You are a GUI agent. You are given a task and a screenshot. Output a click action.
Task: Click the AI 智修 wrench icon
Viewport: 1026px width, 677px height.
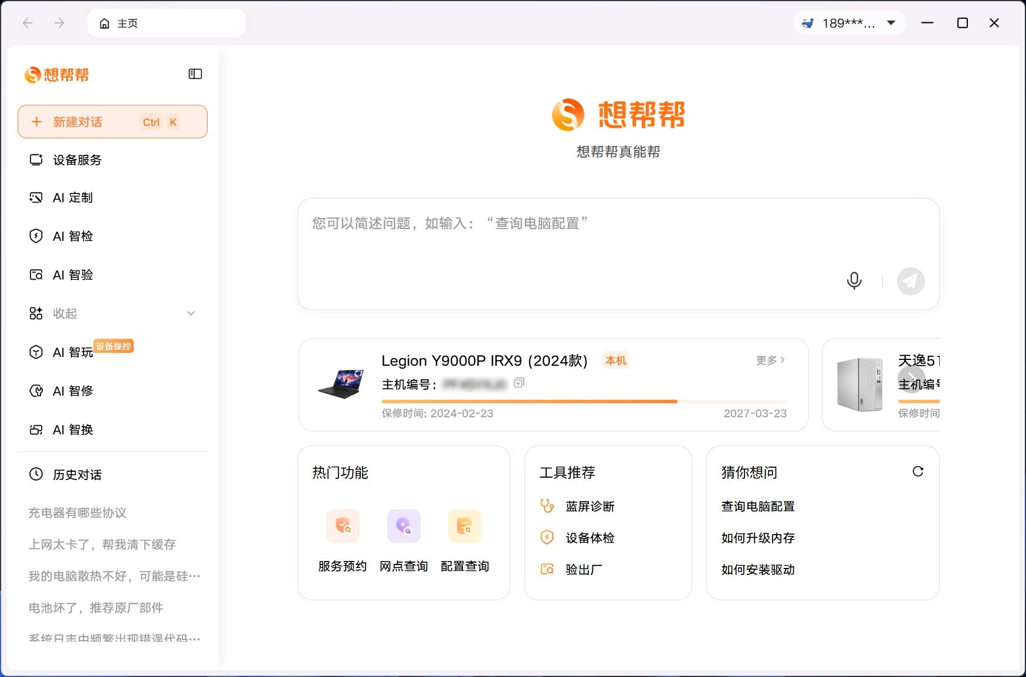(x=36, y=391)
